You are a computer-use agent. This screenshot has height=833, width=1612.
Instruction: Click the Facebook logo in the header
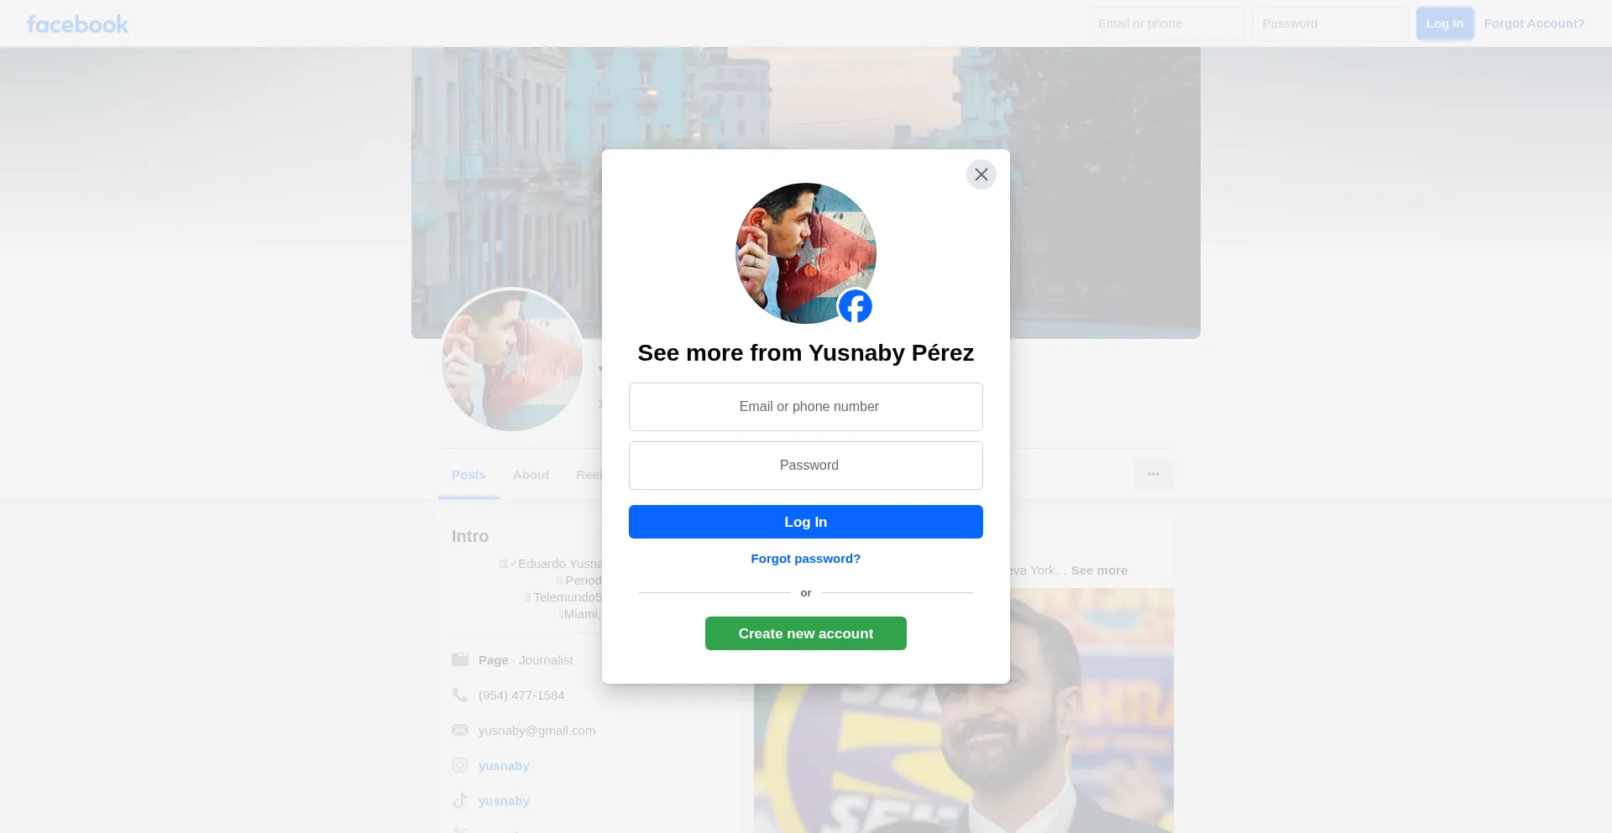tap(77, 24)
